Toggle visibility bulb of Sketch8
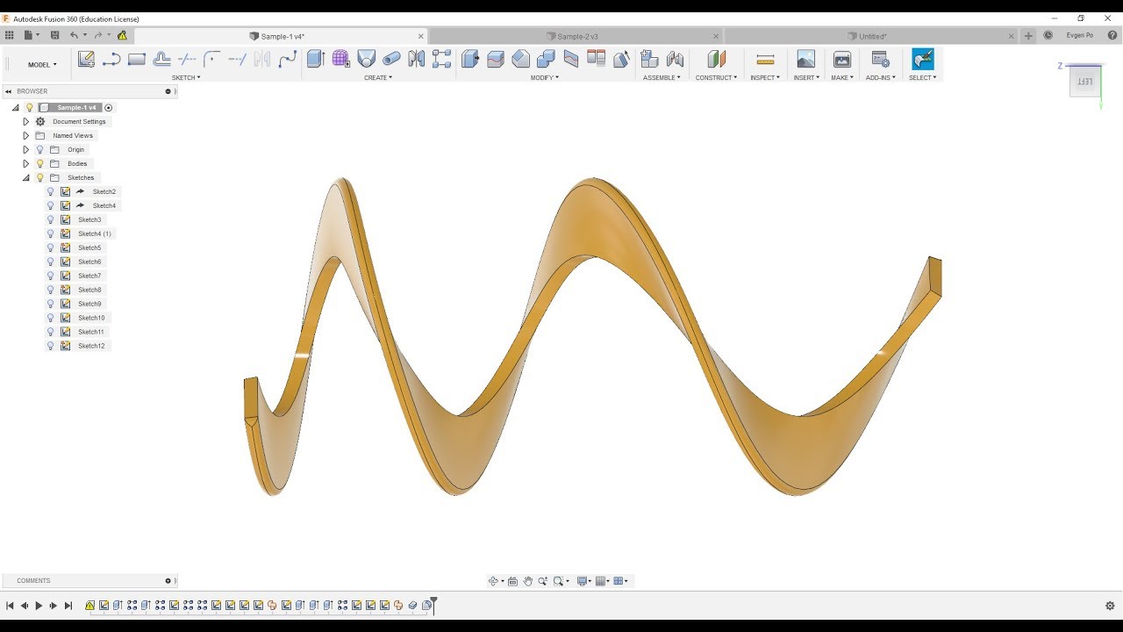The image size is (1123, 632). [x=51, y=290]
